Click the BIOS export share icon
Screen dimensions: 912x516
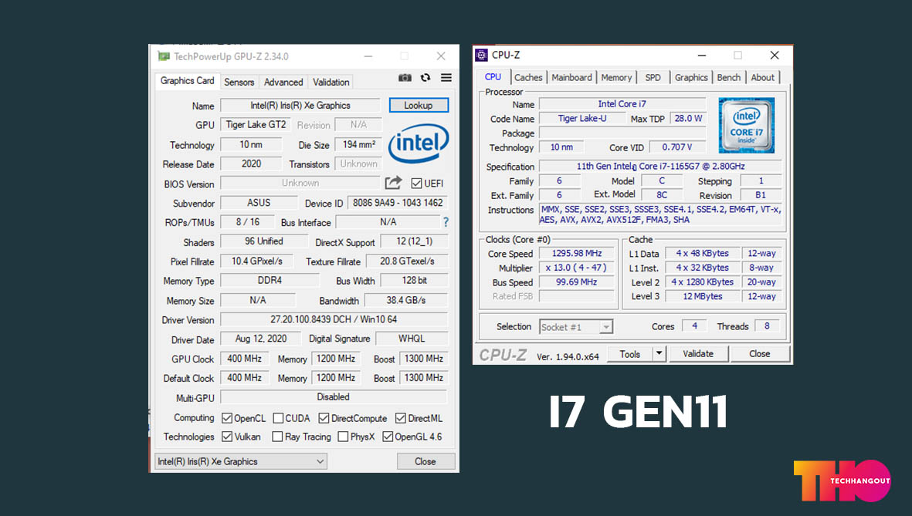pyautogui.click(x=393, y=183)
